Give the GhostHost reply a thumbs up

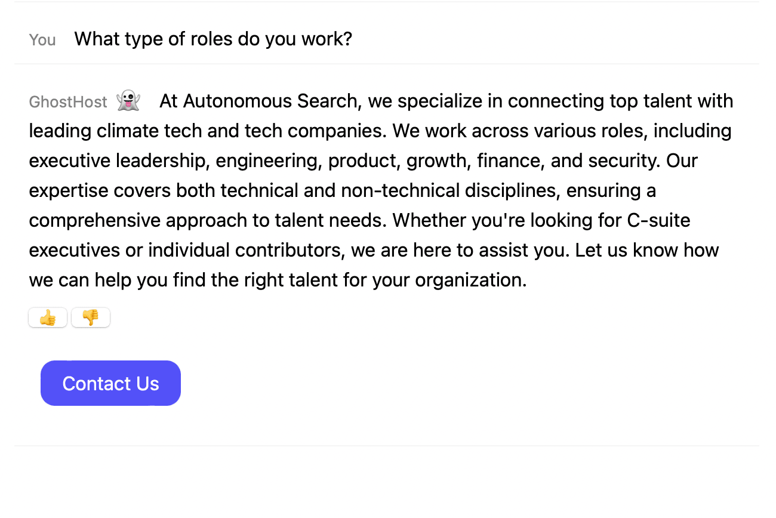click(x=48, y=317)
